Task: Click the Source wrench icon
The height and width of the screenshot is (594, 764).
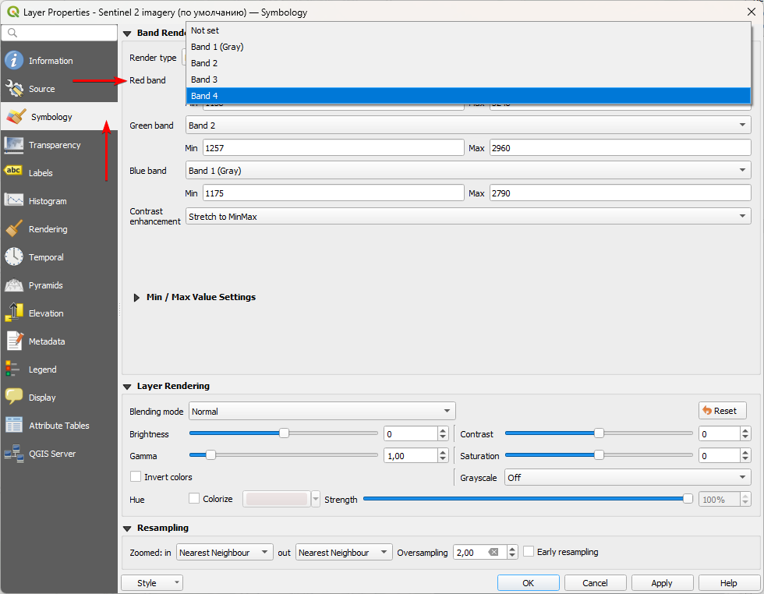Action: tap(14, 89)
